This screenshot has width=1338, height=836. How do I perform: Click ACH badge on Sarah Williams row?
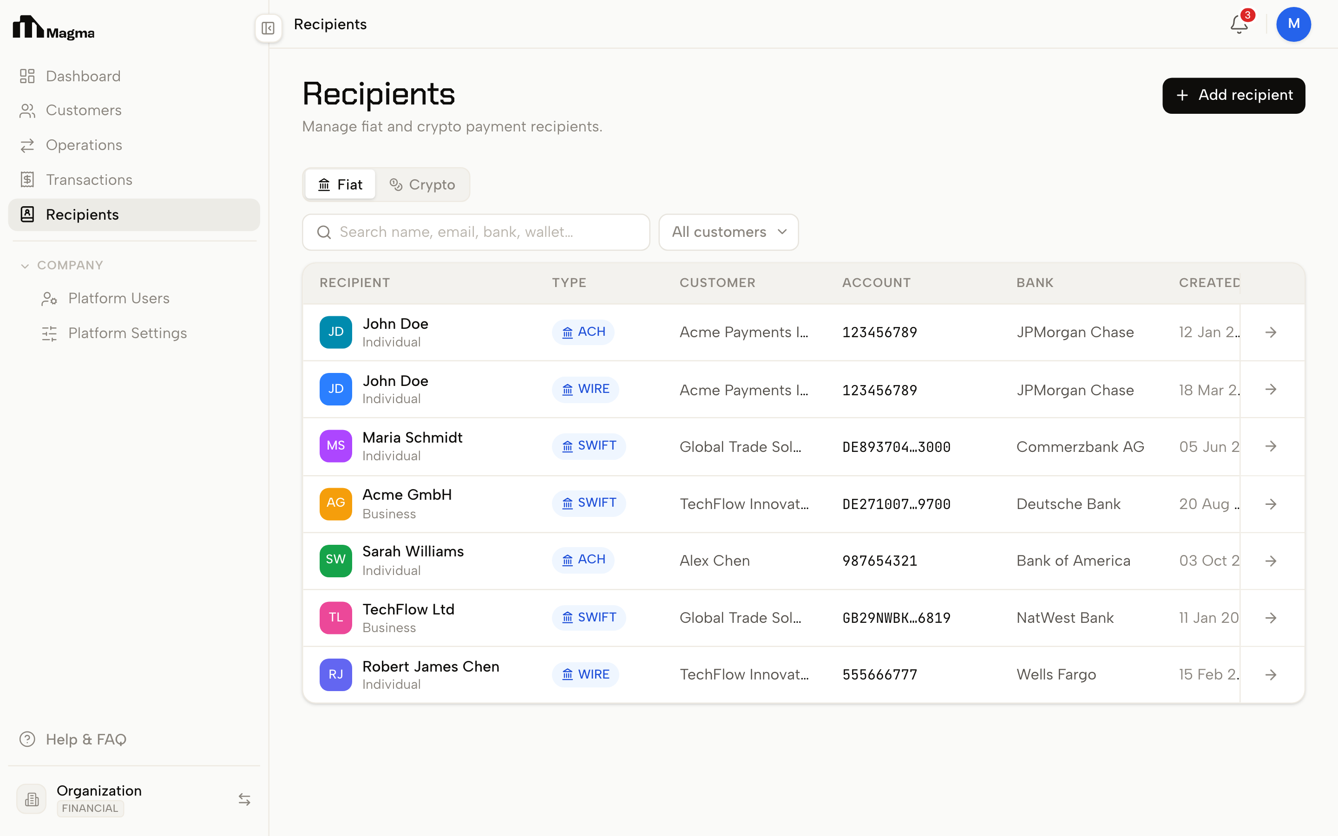coord(584,560)
